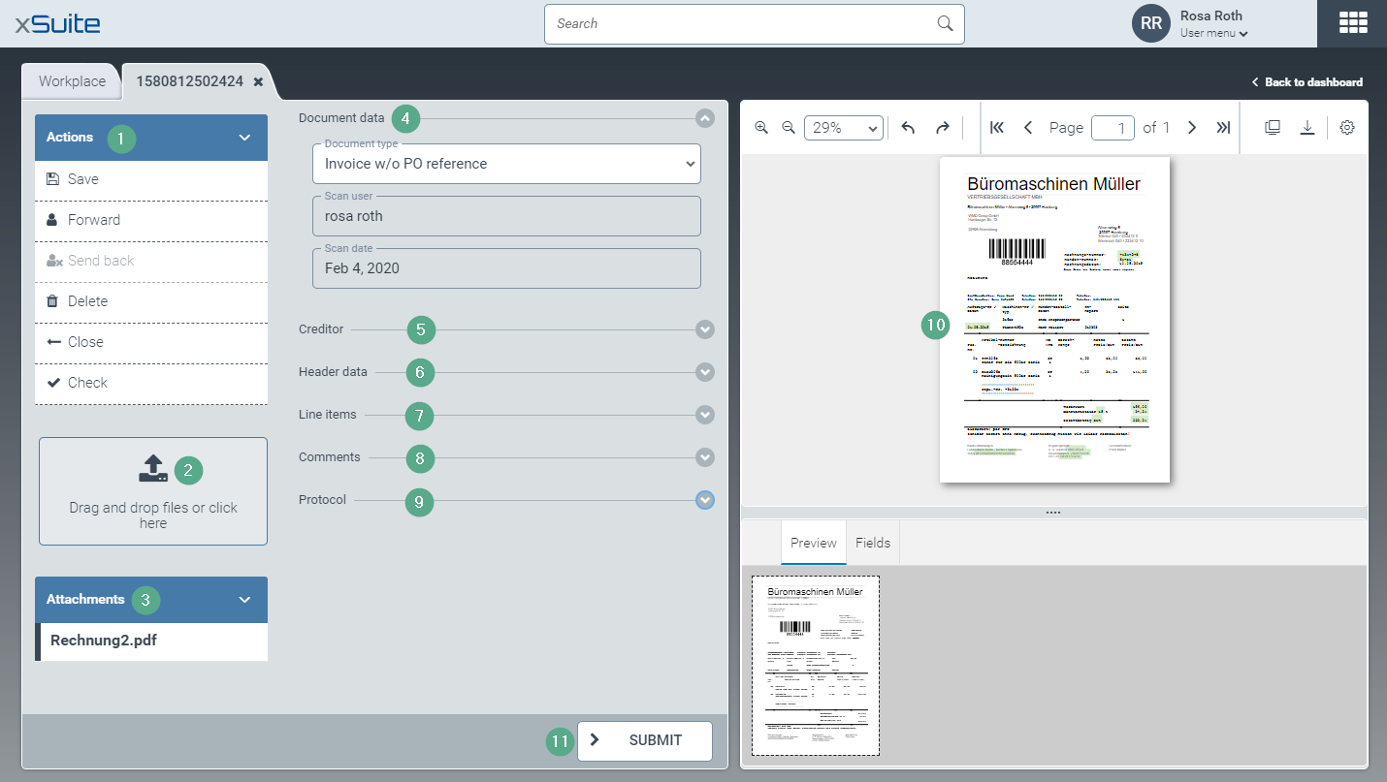Open the Document type dropdown
Viewport: 1387px width, 782px height.
pyautogui.click(x=506, y=164)
